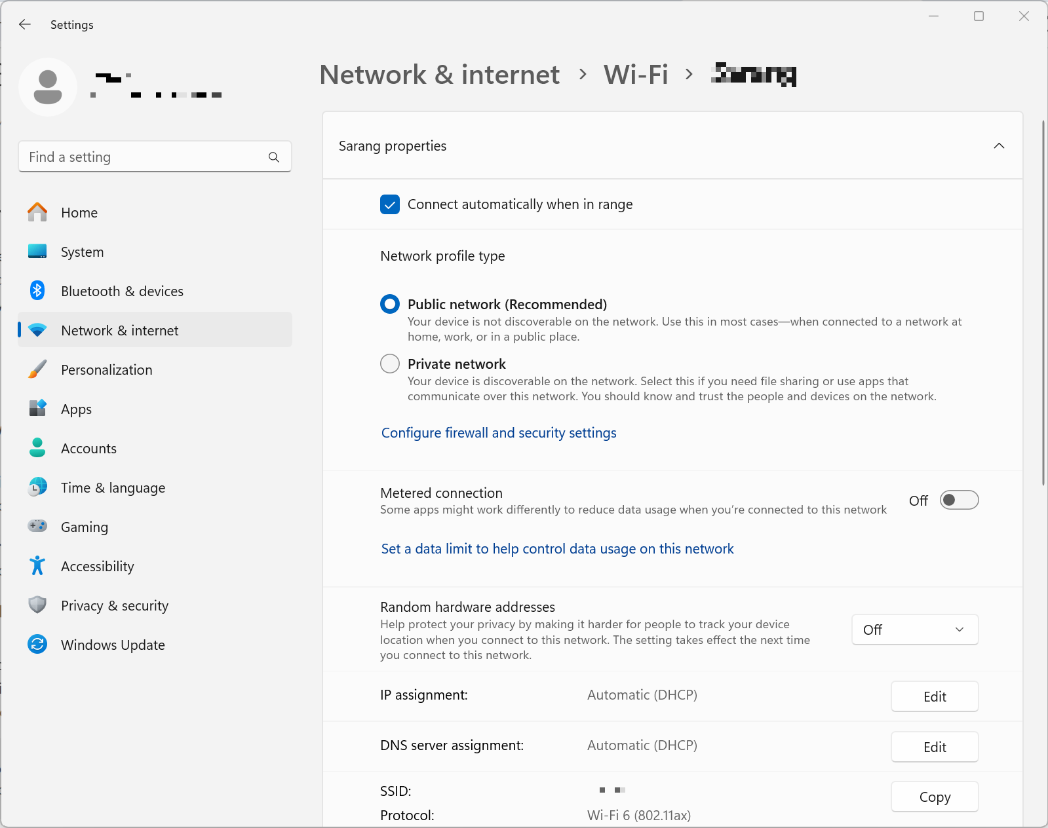Open the user profile avatar

[x=48, y=87]
